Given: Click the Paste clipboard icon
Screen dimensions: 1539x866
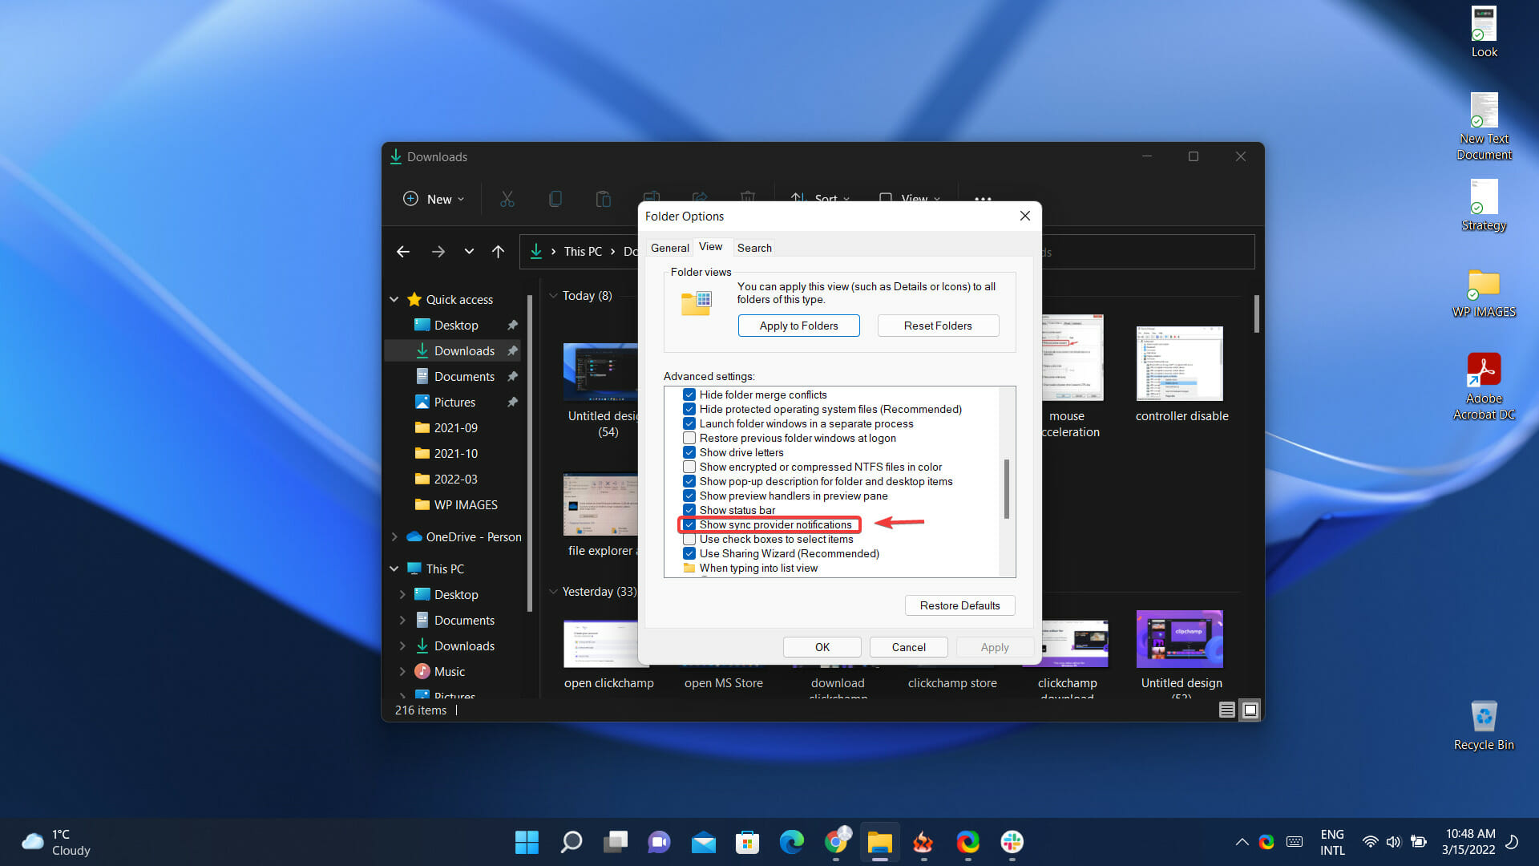Looking at the screenshot, I should click(603, 199).
